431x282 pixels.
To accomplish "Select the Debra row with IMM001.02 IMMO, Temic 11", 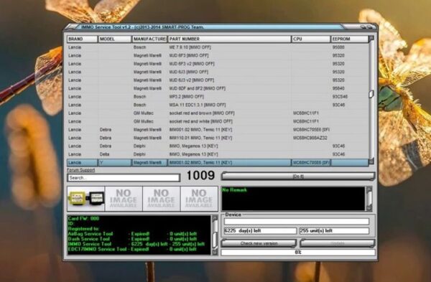I will tap(218, 130).
